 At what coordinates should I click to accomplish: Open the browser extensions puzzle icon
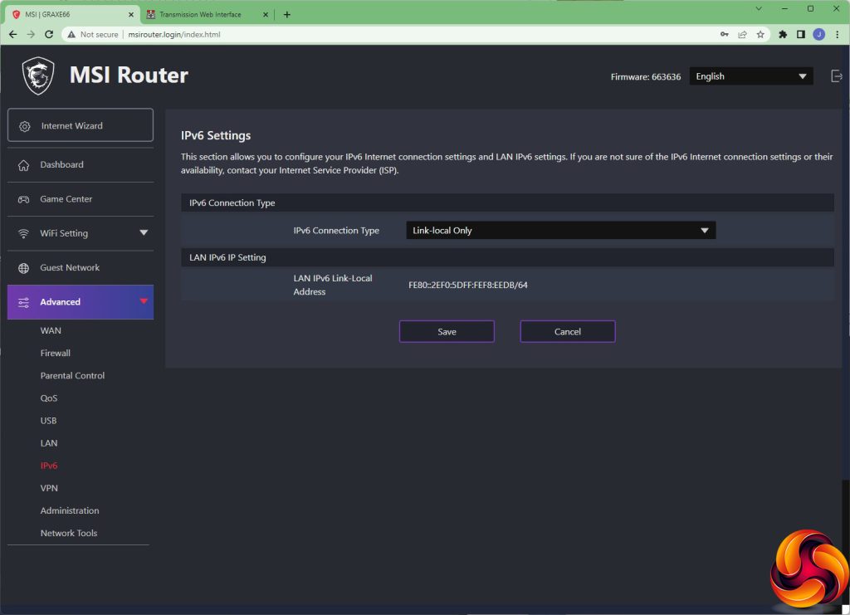783,34
